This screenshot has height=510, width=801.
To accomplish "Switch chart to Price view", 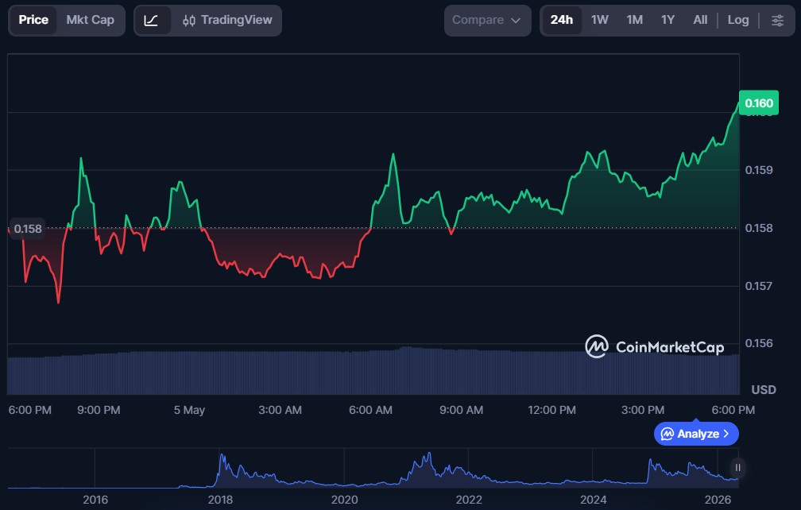I will [33, 21].
